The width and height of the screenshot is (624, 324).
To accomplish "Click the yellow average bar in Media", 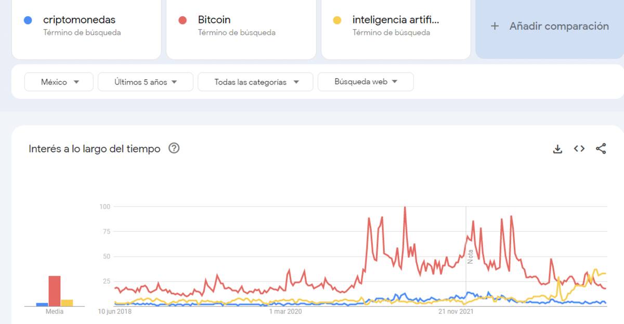I will [67, 303].
